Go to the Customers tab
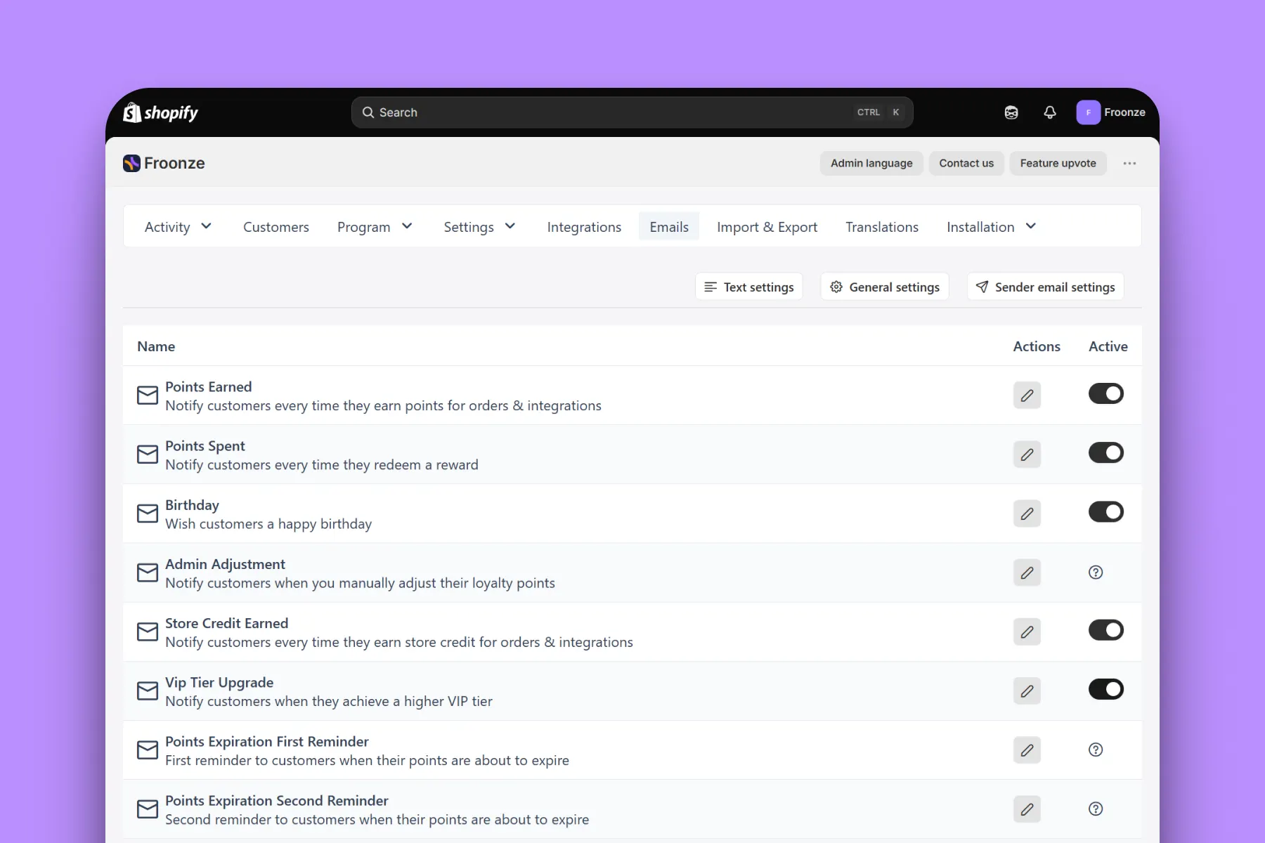1265x843 pixels. 276,226
